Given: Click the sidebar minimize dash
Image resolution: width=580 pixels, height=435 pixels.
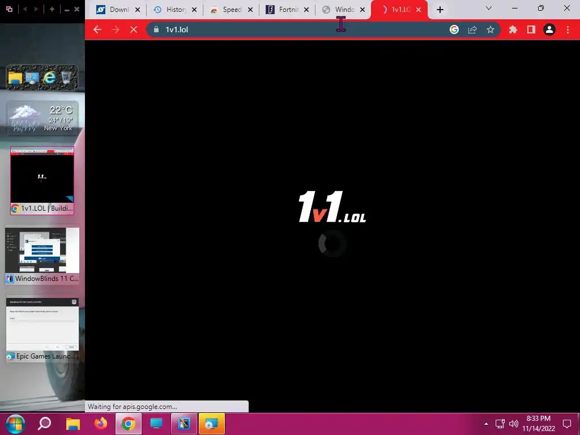Looking at the screenshot, I should click(x=67, y=10).
